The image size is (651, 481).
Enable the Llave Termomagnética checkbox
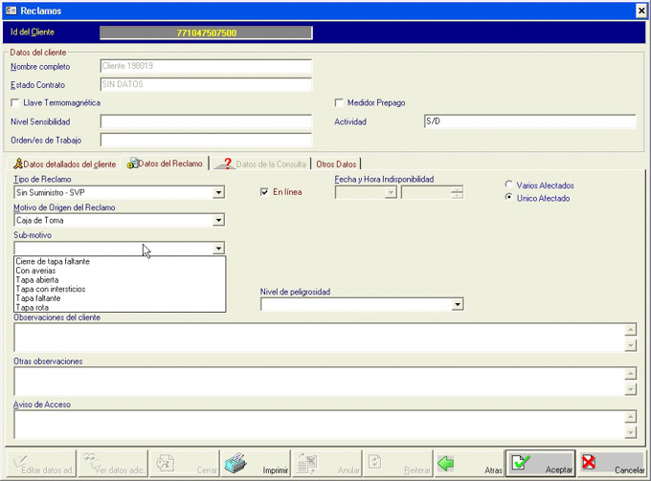(14, 103)
